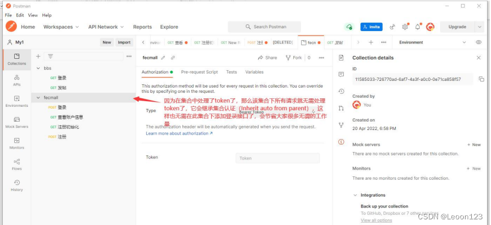Viewport: 491px width, 225px height.
Task: Click the Search Postman box
Action: click(264, 27)
